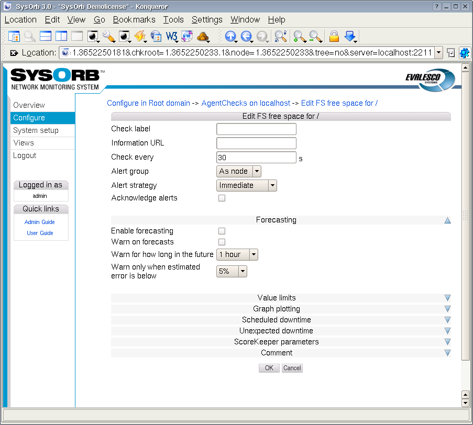Click the navigation panel toolbar icon
Viewport: 473px width, 425px height.
(14, 37)
